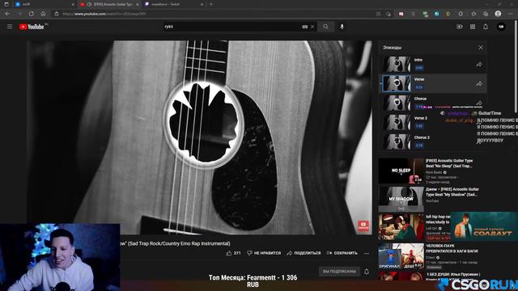
Task: Open the YouTube apps grid icon
Action: pos(473,27)
